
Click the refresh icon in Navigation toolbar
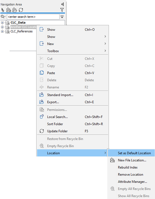21,10
